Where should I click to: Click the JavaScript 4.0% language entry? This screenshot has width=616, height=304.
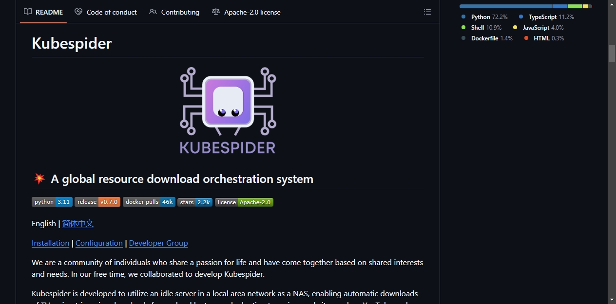pos(538,27)
